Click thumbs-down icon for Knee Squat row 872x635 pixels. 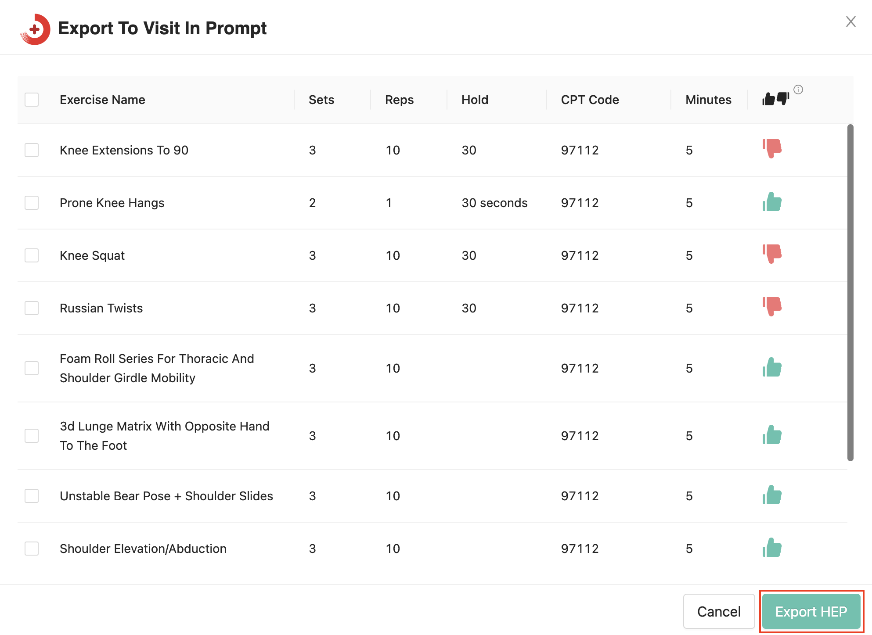772,254
